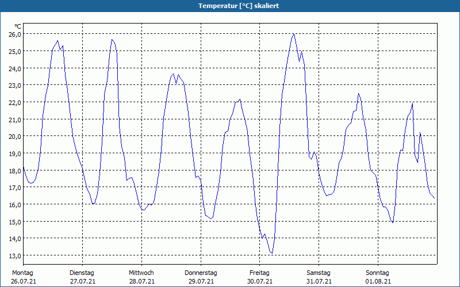The image size is (460, 287).
Task: Click the 31.07.21 date label
Action: tap(319, 281)
